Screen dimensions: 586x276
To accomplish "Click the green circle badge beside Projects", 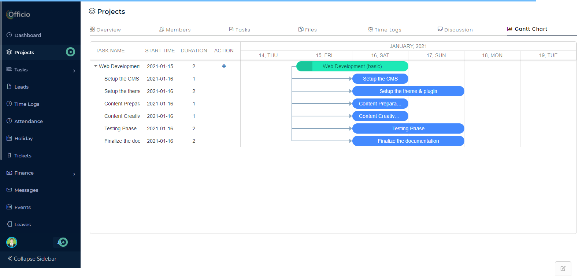I will tap(70, 52).
